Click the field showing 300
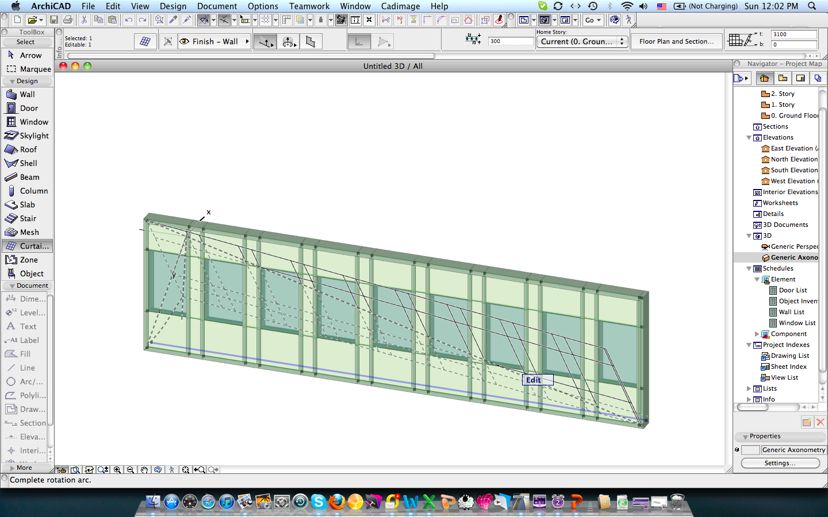The height and width of the screenshot is (517, 828). 511,41
